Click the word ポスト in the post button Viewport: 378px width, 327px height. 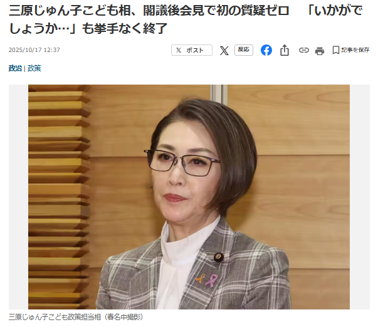tap(195, 50)
